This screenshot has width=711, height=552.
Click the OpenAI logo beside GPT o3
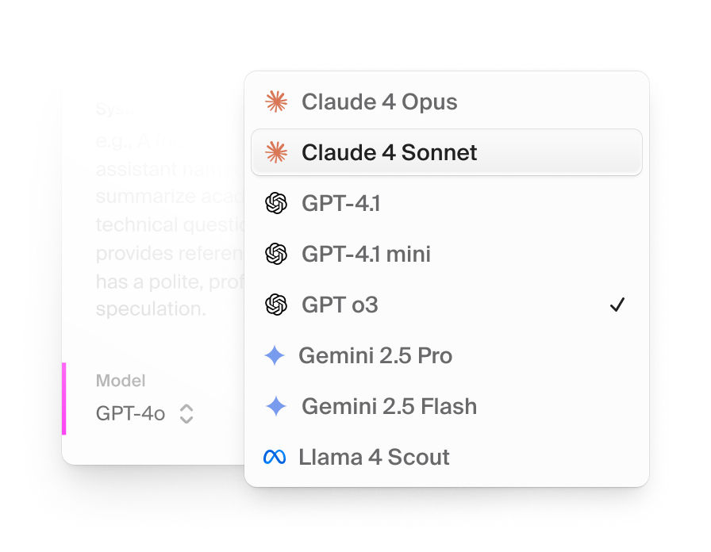point(275,305)
